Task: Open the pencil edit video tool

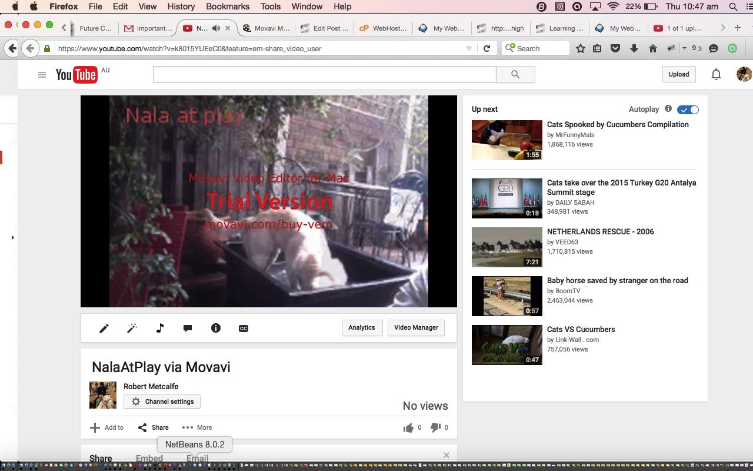Action: [x=104, y=329]
